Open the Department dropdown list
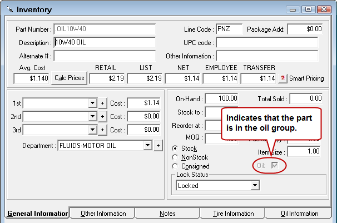The image size is (337, 223). (147, 145)
